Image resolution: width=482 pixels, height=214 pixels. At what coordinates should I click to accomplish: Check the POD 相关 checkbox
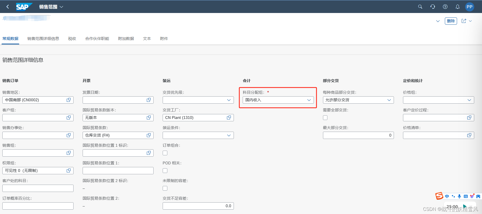point(165,171)
